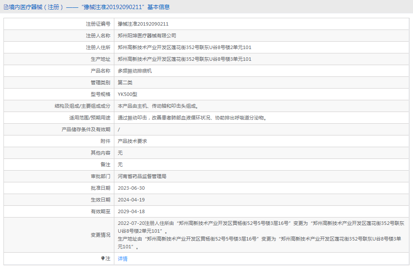Click approval department 河南省药品监督管理局
Image resolution: width=413 pixels, height=267 pixels.
[142, 176]
